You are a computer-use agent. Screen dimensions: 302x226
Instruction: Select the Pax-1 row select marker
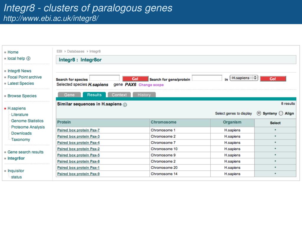pos(275,167)
